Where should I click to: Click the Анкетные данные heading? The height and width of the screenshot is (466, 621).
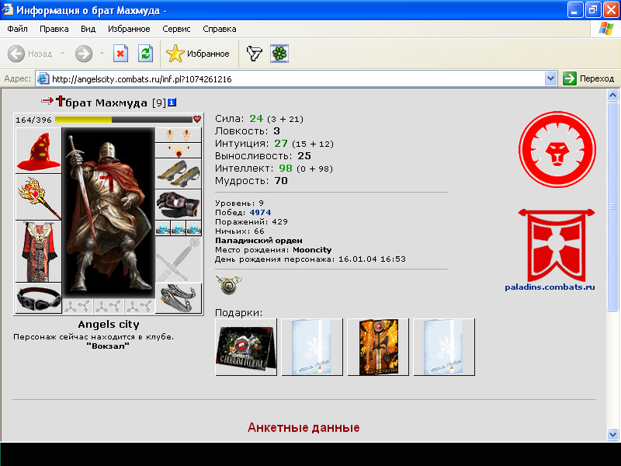tap(304, 428)
